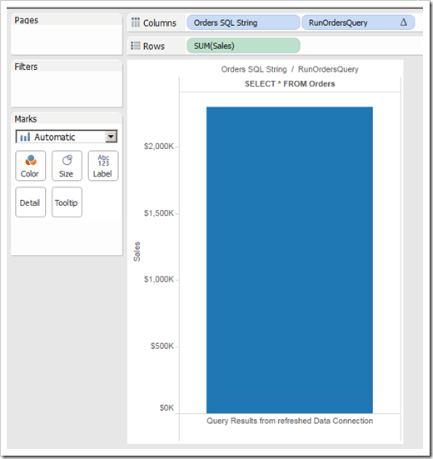Select the Orders SQL String pill
Image resolution: width=433 pixels, height=459 pixels.
pos(243,22)
